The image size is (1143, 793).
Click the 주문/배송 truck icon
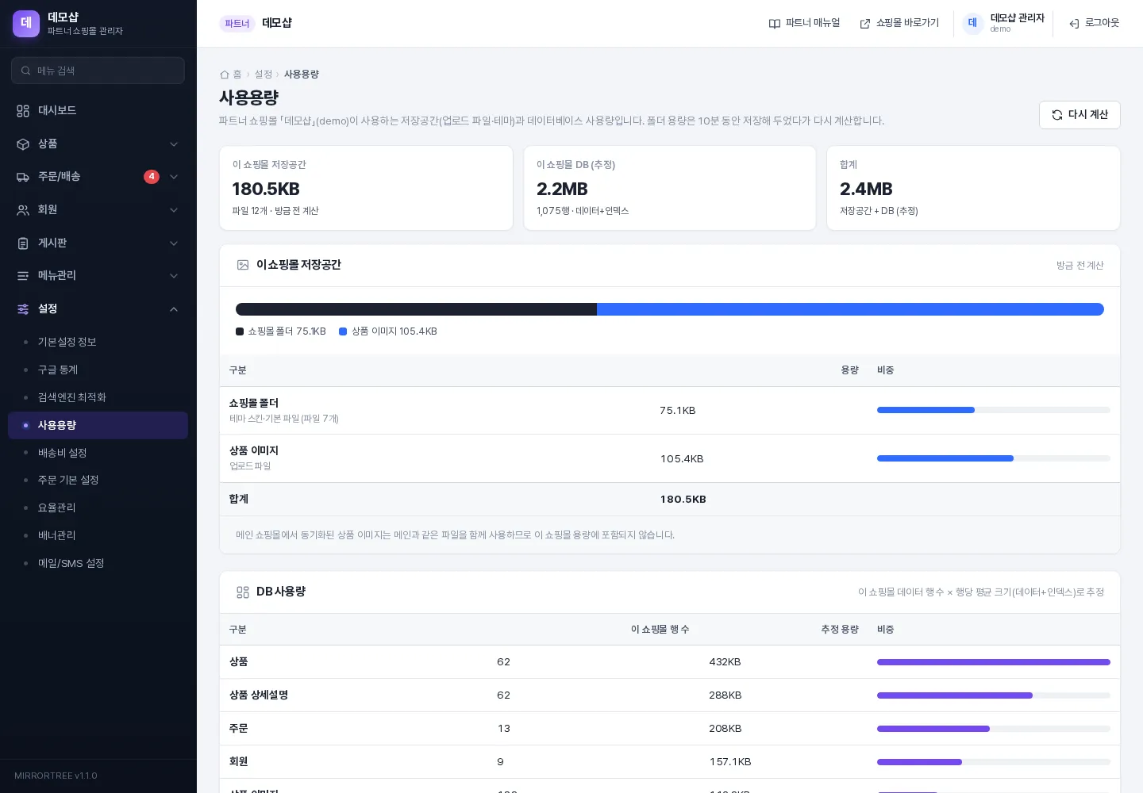(23, 177)
